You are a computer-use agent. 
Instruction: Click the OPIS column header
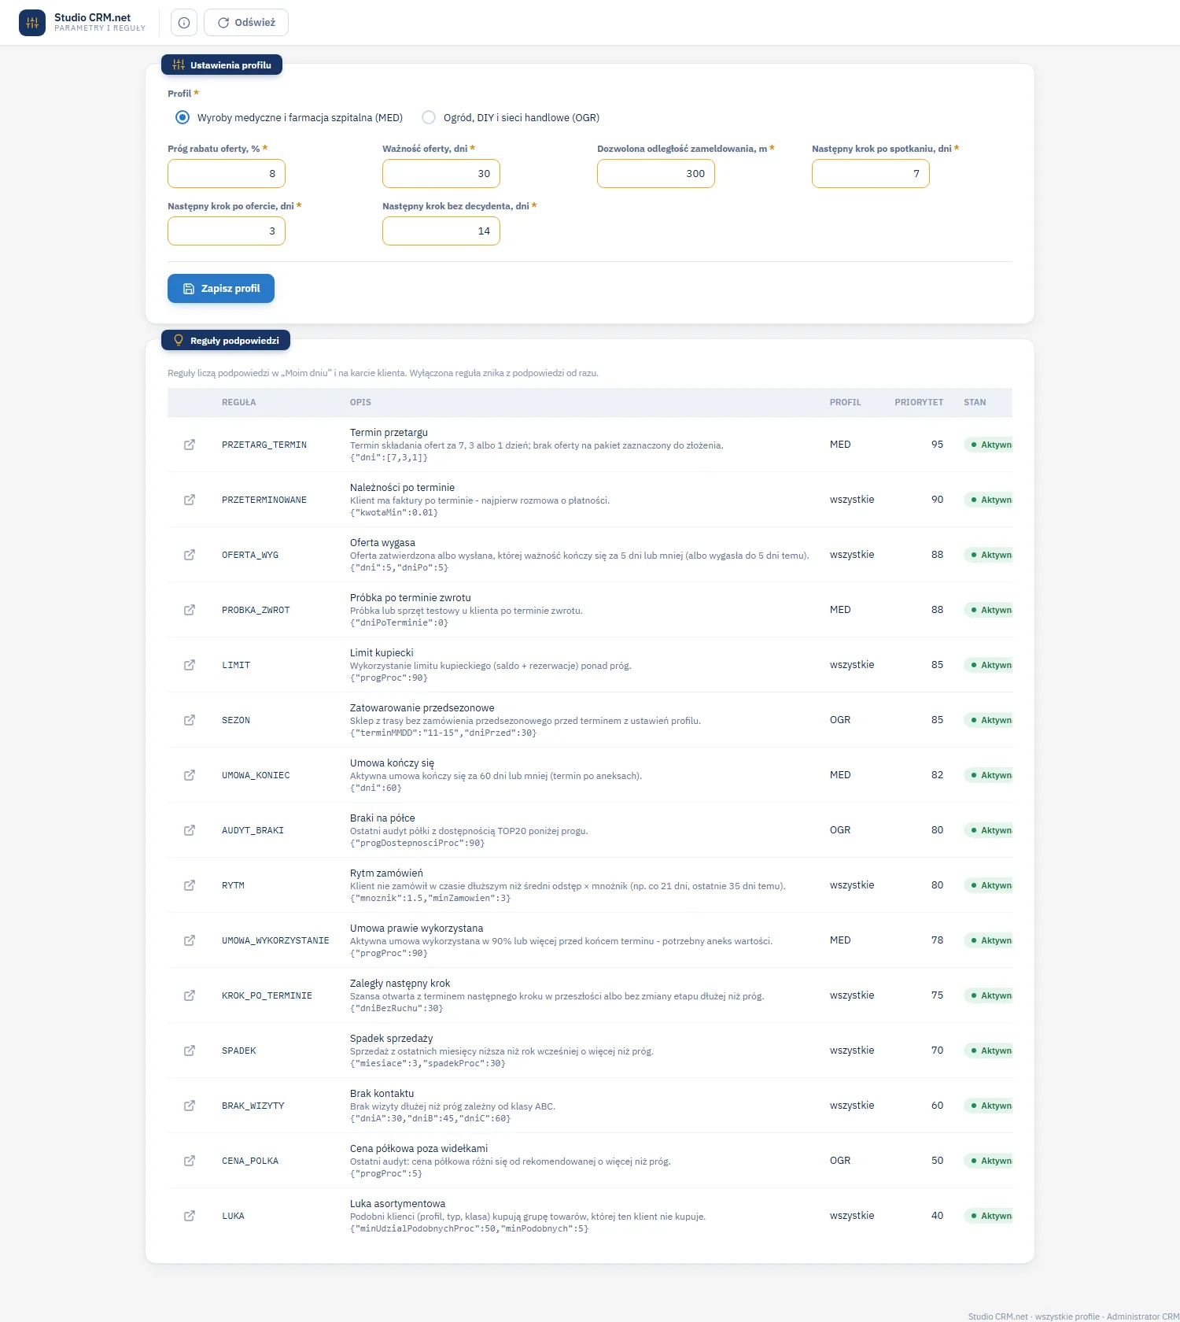(x=360, y=402)
